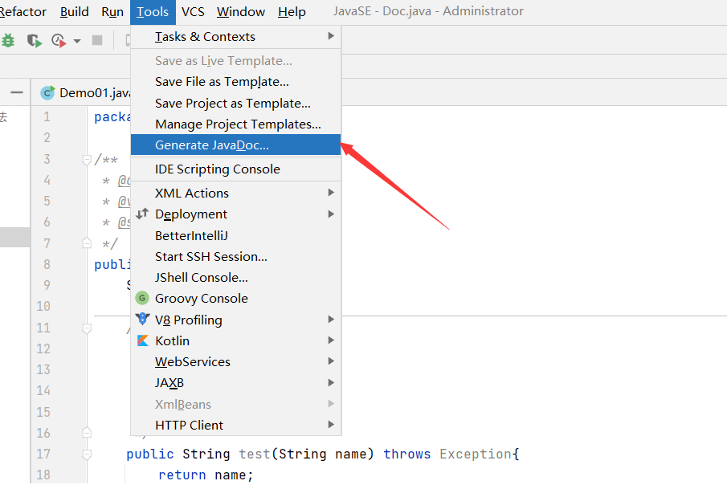
Task: Click the green Groovy G icon
Action: click(142, 298)
